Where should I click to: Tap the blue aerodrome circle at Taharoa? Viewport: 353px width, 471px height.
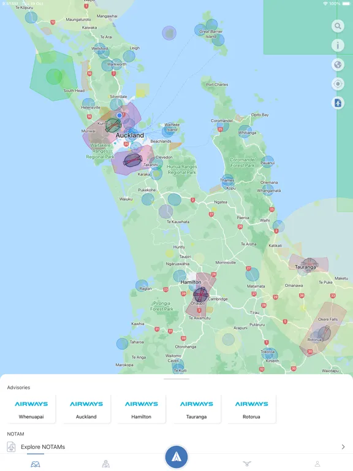click(122, 343)
